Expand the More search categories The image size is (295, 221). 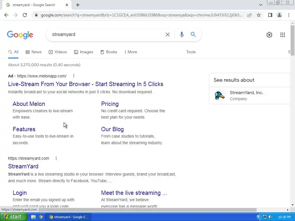131,52
